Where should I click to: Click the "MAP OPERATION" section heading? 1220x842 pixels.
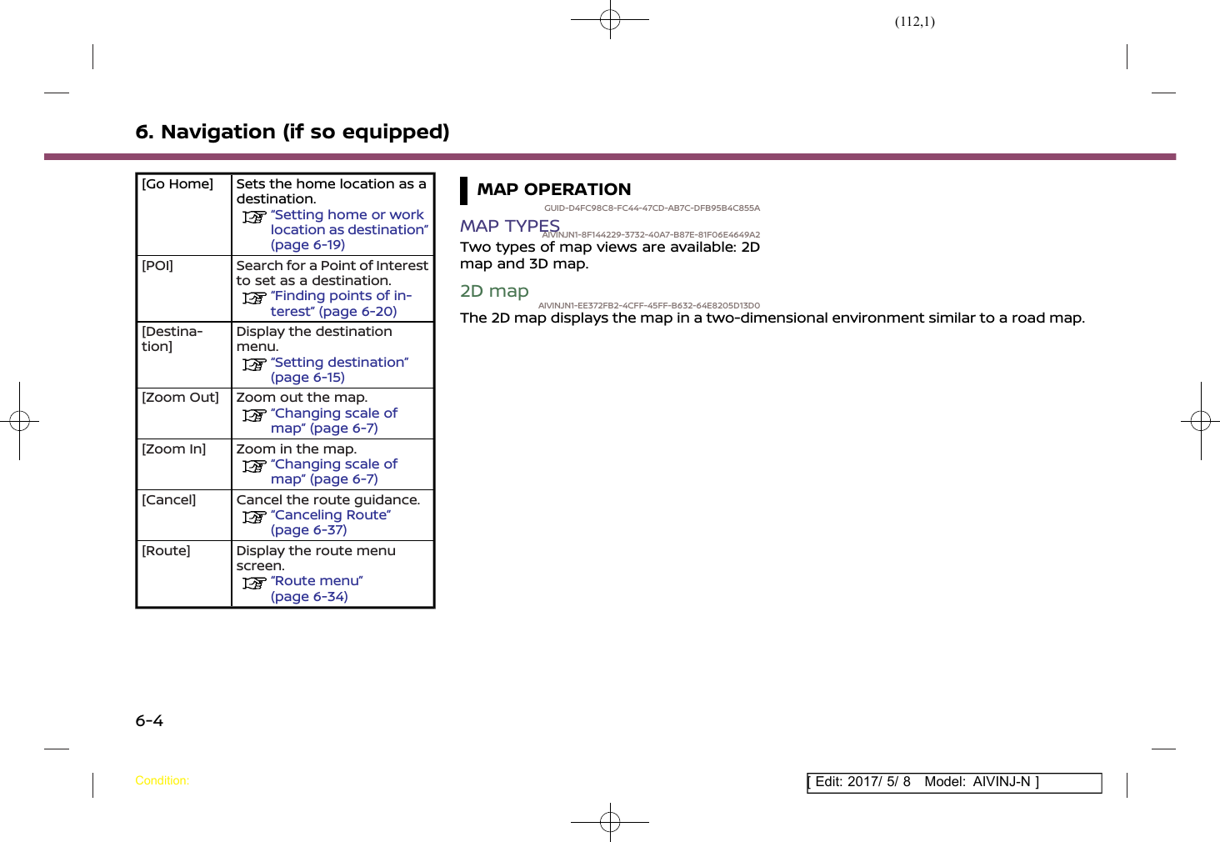point(553,189)
